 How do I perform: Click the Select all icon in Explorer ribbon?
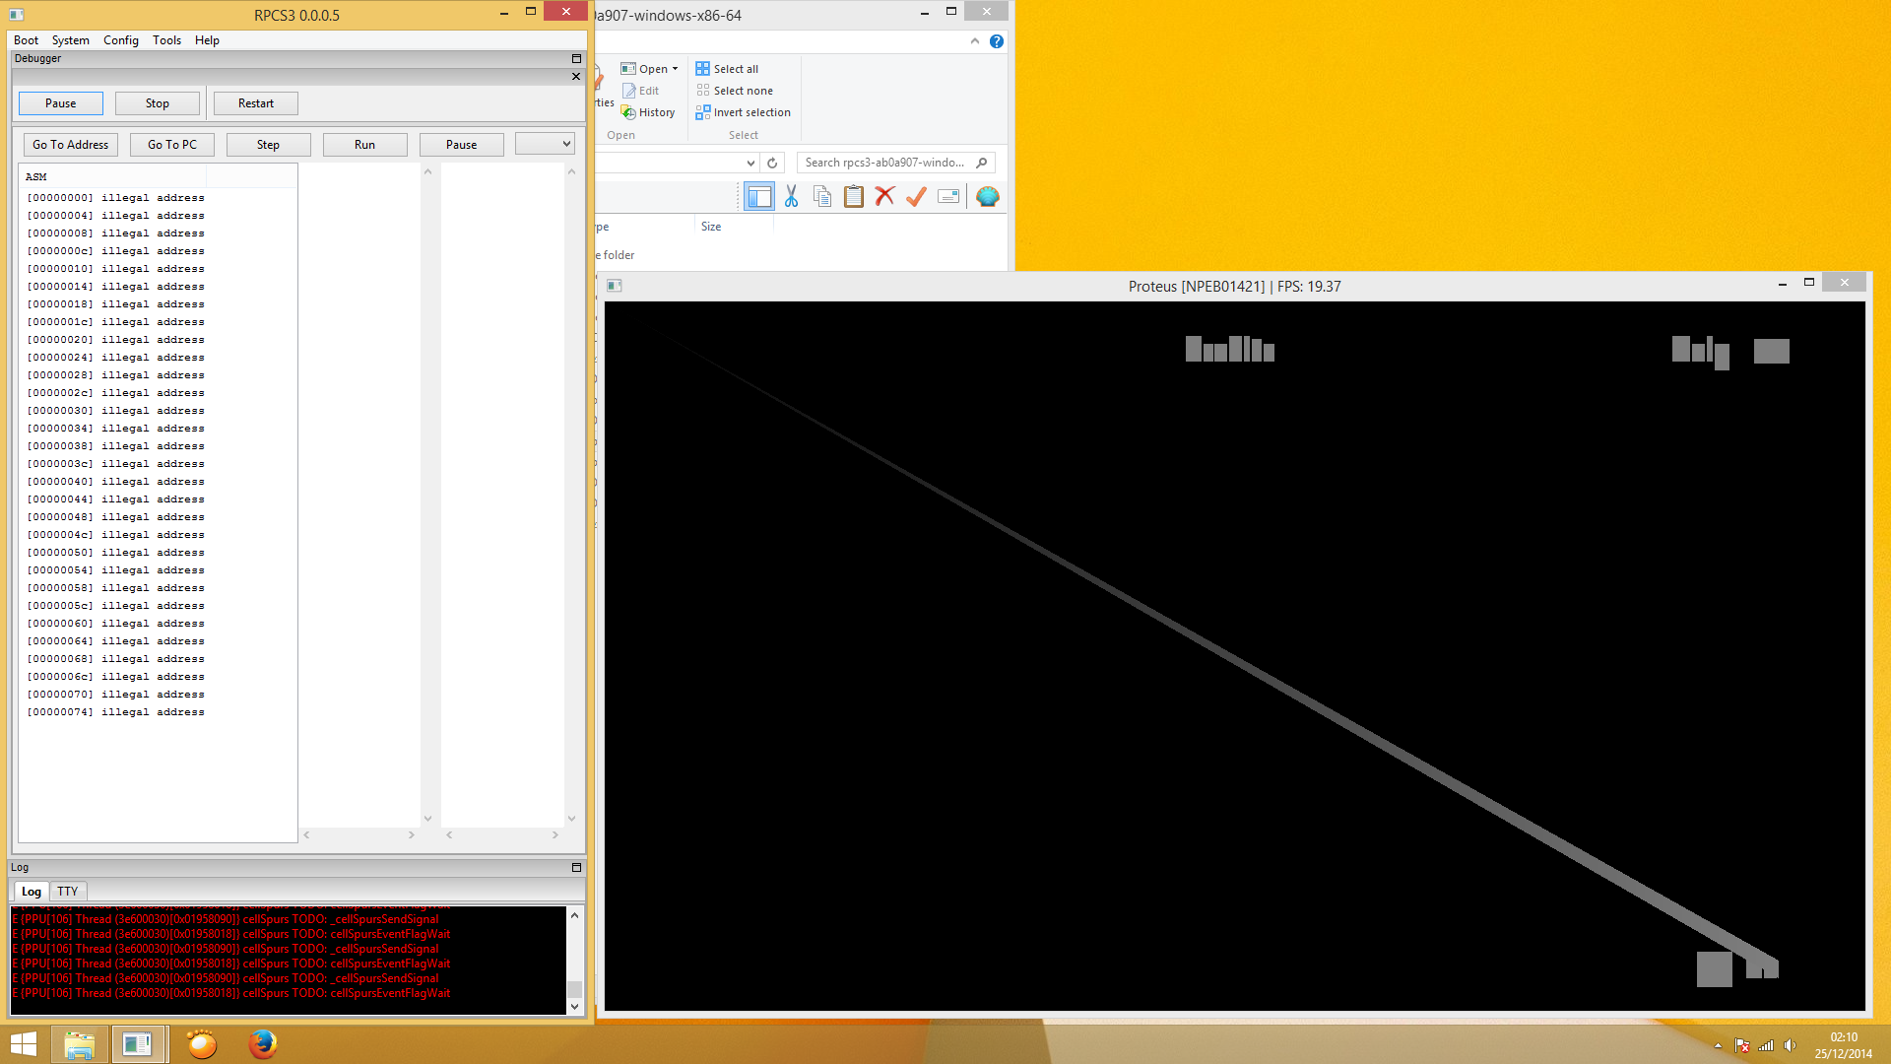tap(702, 69)
